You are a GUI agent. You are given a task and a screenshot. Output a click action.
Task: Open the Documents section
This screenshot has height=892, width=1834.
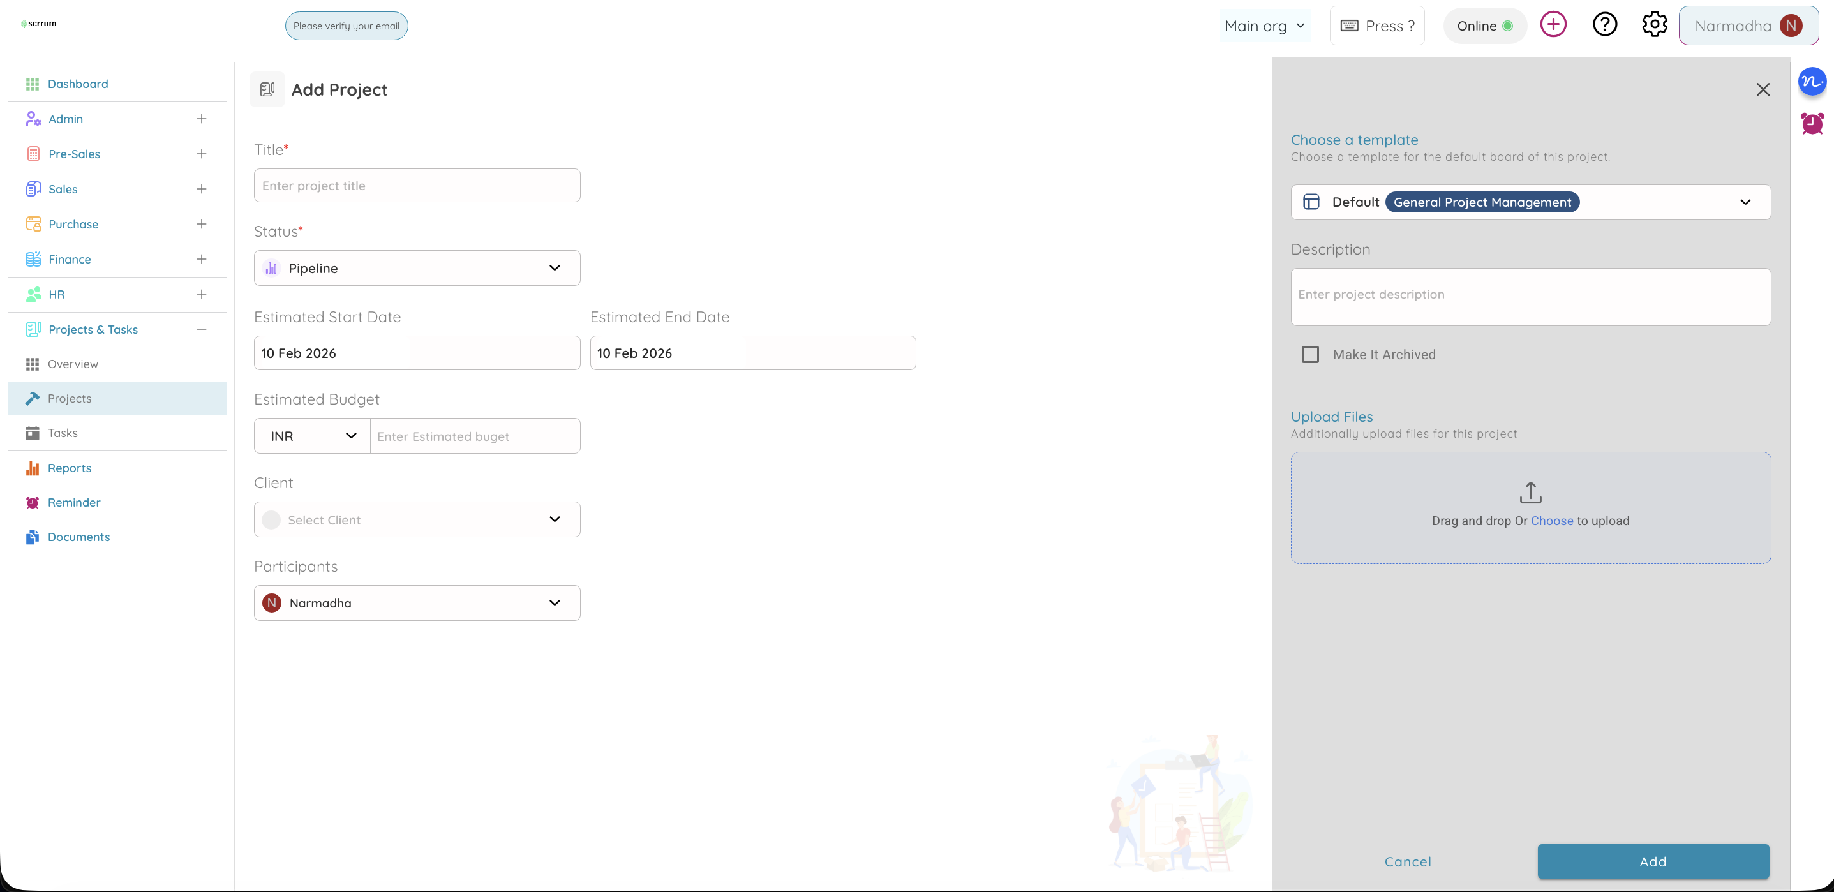tap(78, 536)
